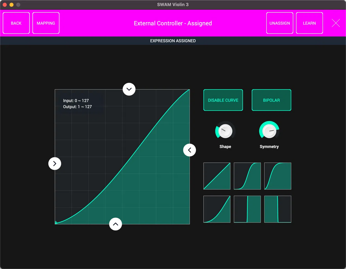Select the exponential curve preset
The width and height of the screenshot is (346, 269).
tap(217, 209)
